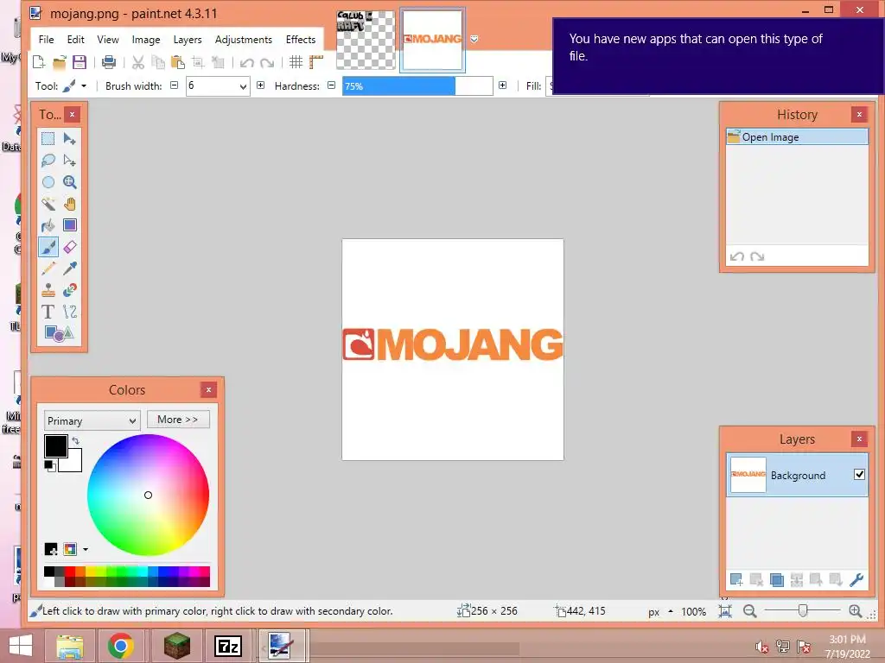Select Open Image history entry
This screenshot has height=663, width=885.
tap(797, 137)
